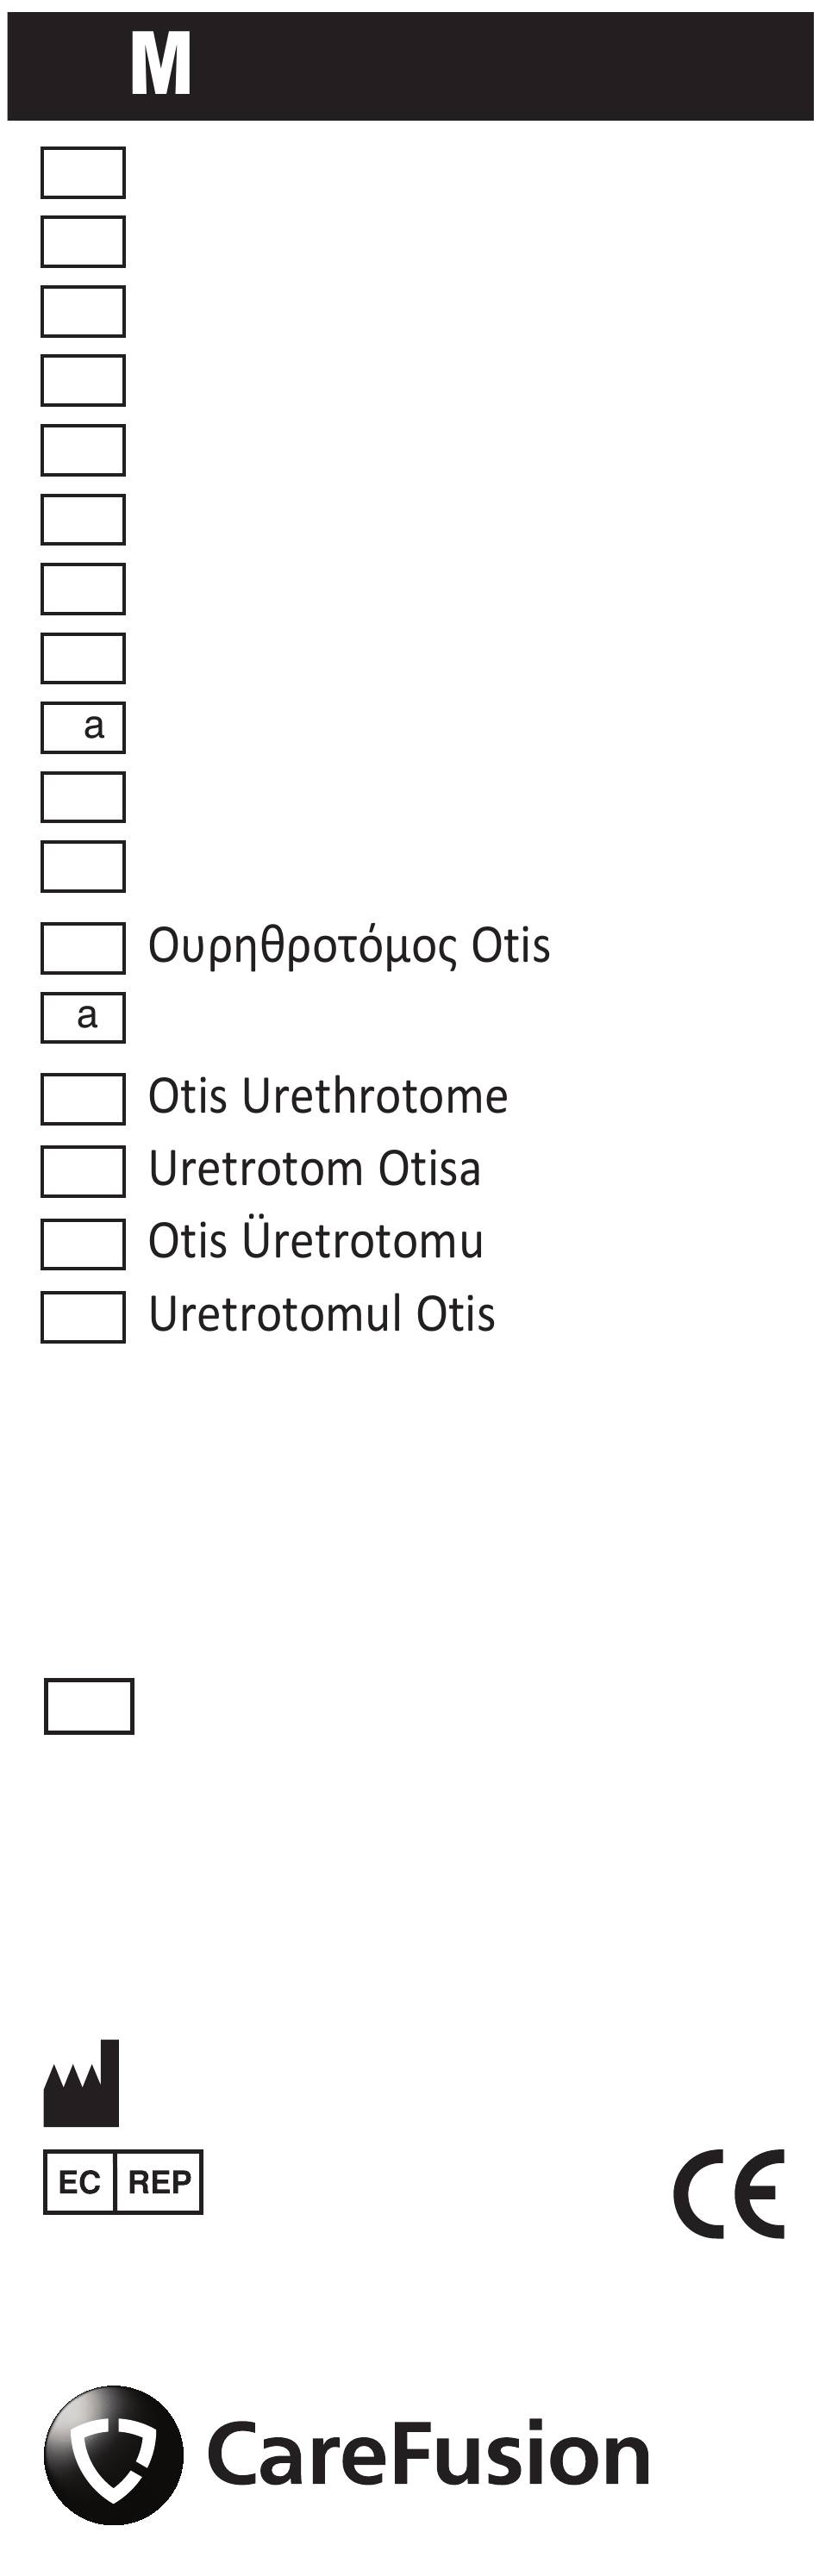
Task: Click the factory manufacturer symbol
Action: click(x=81, y=2084)
